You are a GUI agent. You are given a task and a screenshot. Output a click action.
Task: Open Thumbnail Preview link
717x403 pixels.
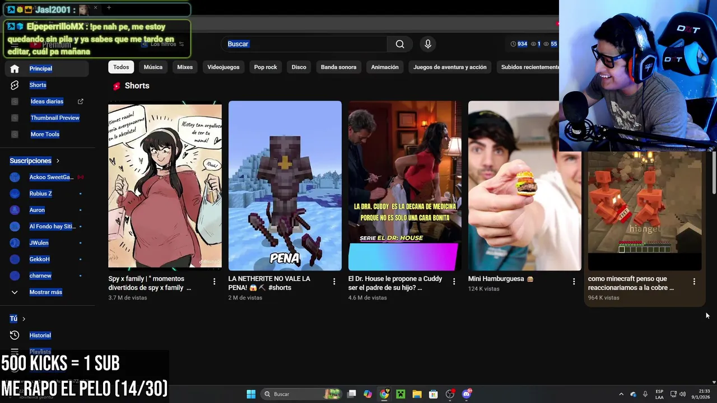(x=55, y=118)
